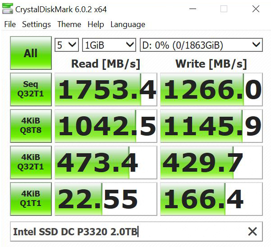The width and height of the screenshot is (271, 247).
Task: Click the Intel SSD DC P3320 comment field
Action: 126,232
